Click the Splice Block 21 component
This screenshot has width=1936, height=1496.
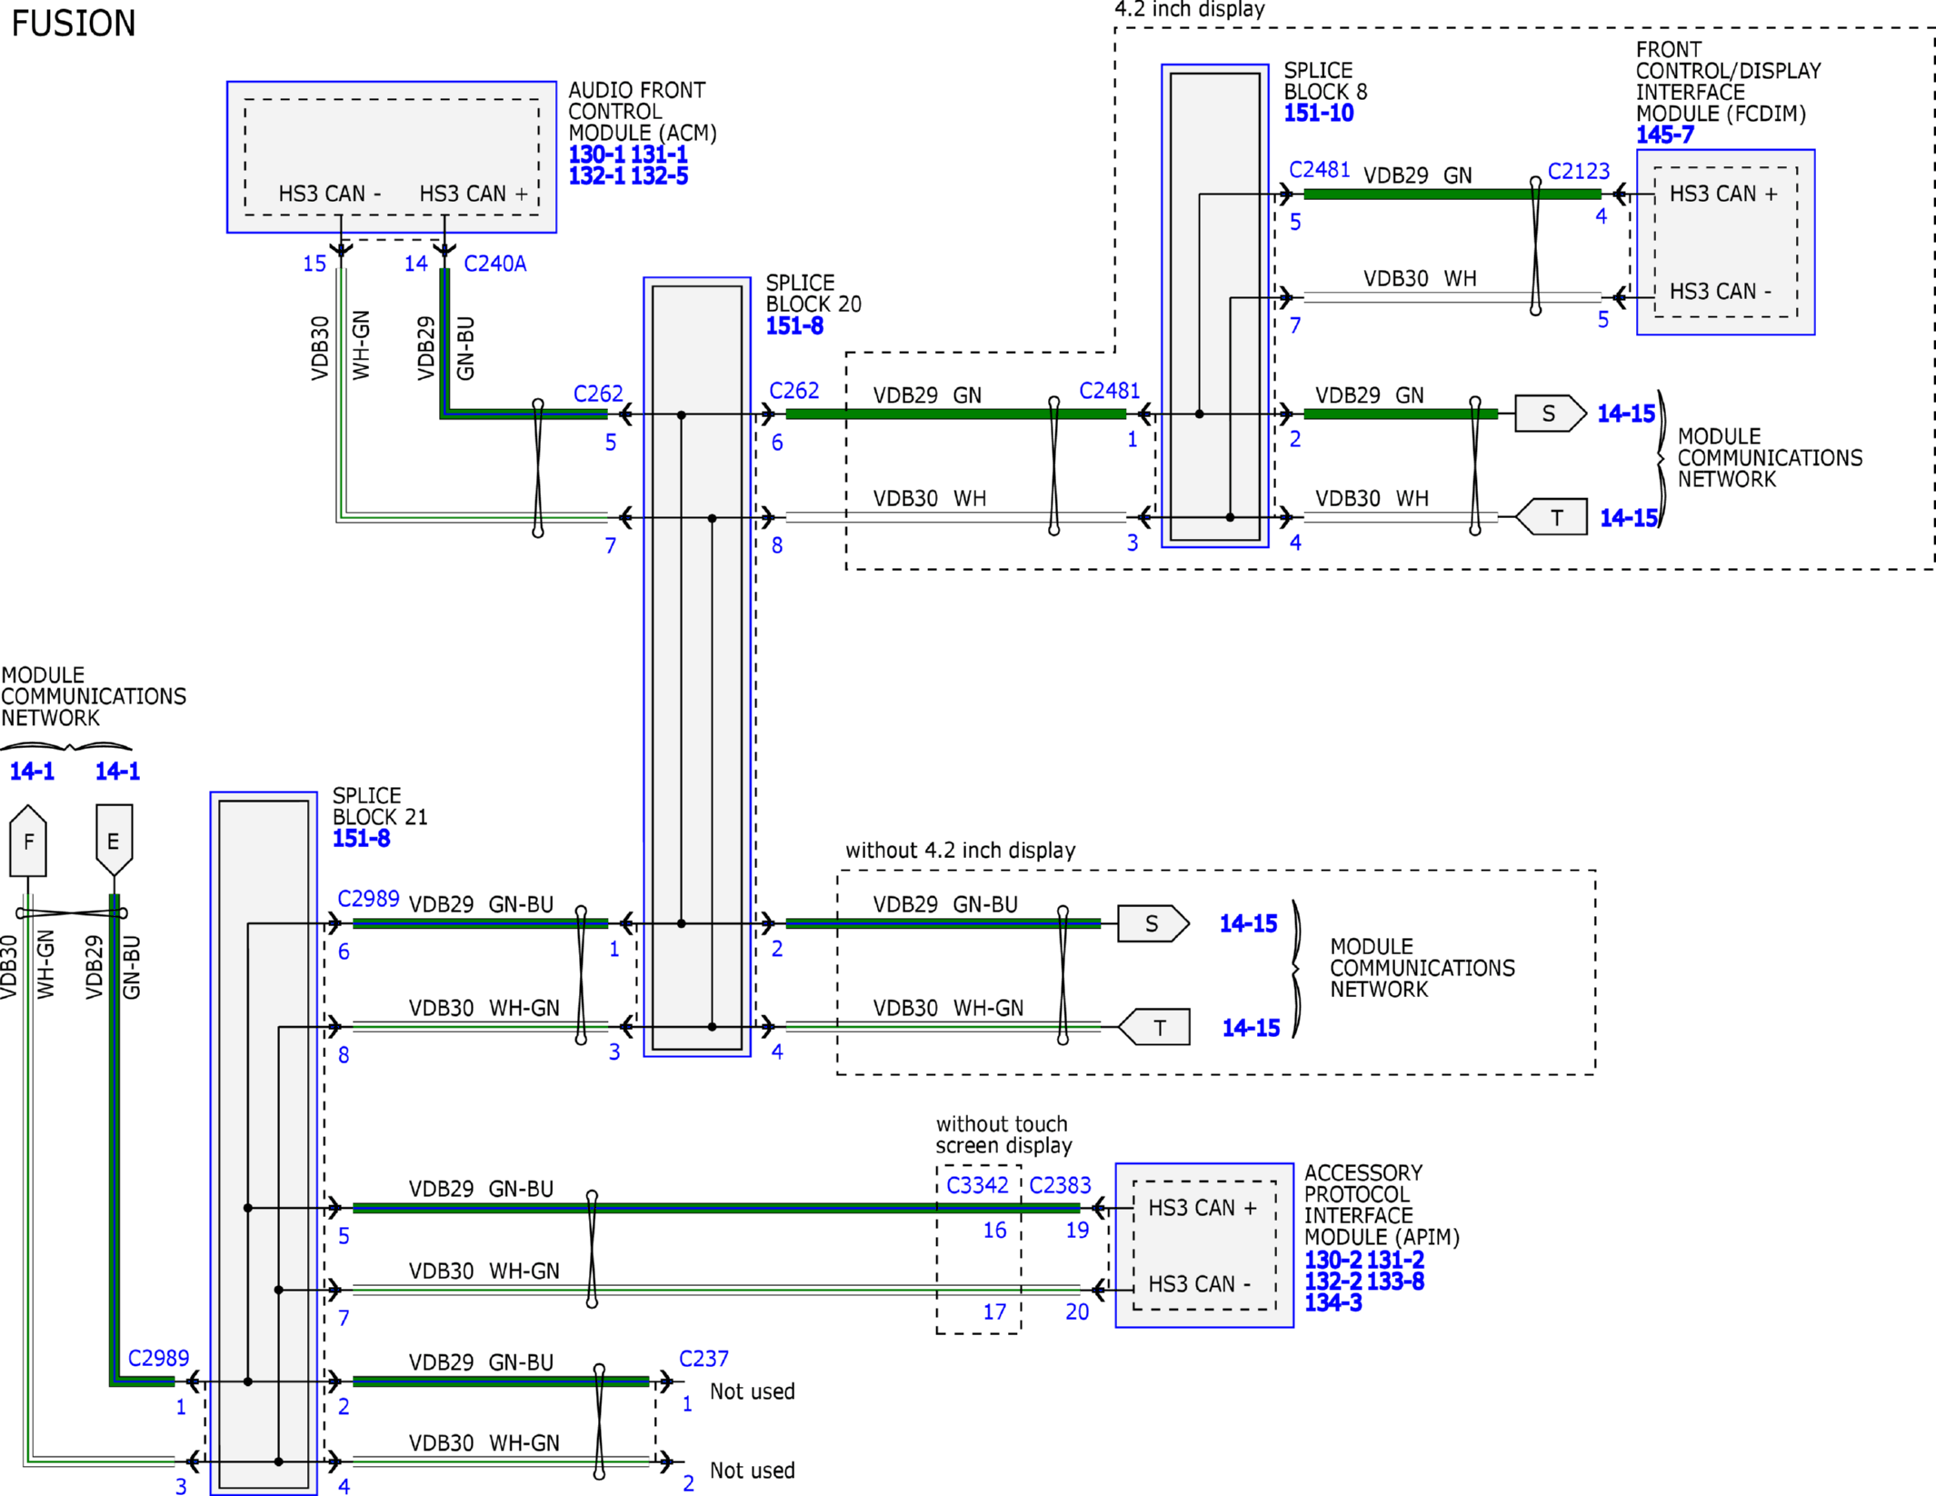pyautogui.click(x=264, y=1143)
